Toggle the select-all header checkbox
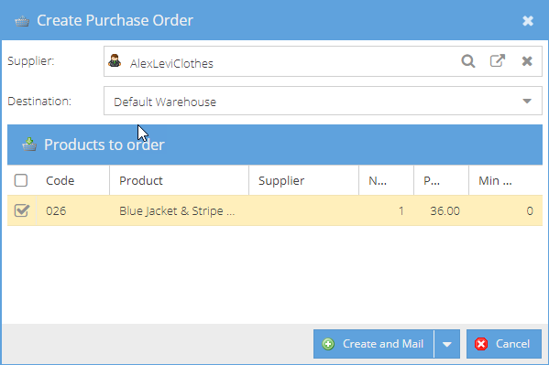 click(21, 180)
